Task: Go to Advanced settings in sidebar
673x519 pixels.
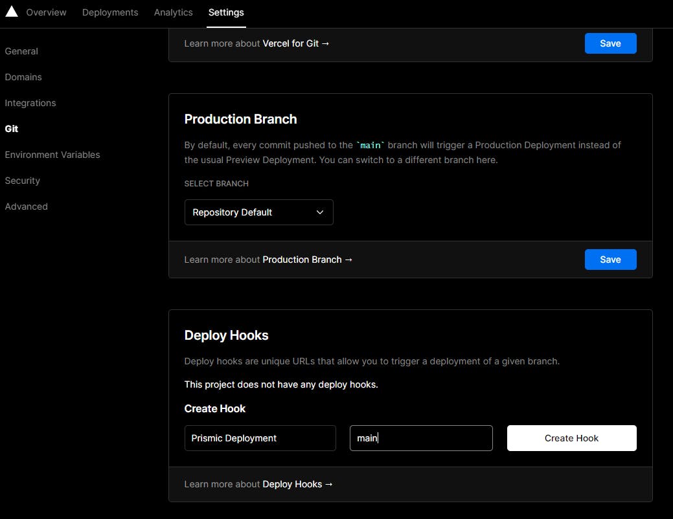Action: coord(26,206)
